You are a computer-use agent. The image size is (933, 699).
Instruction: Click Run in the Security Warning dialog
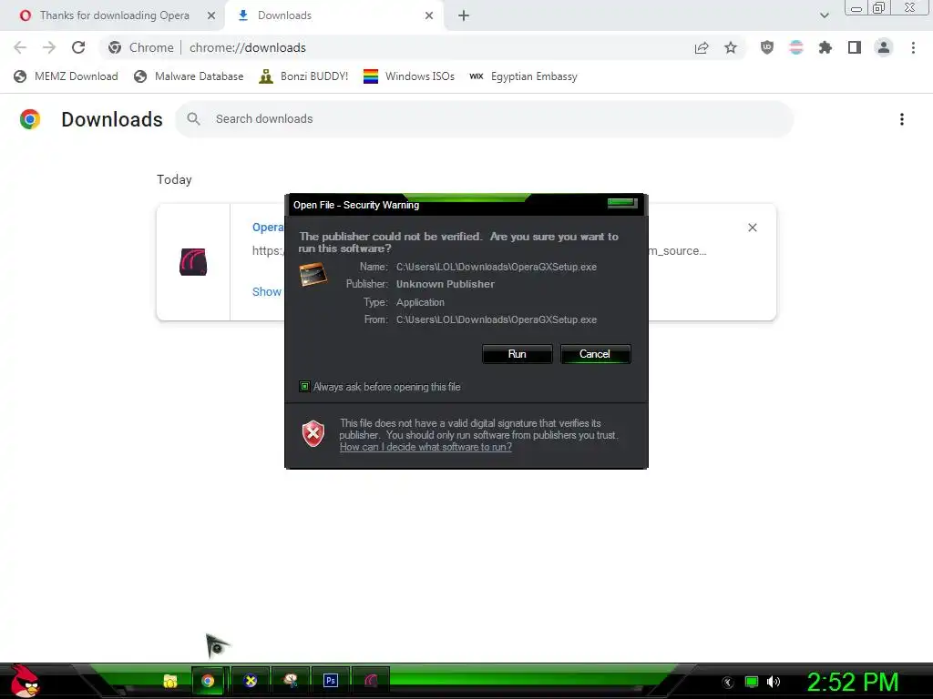(518, 354)
